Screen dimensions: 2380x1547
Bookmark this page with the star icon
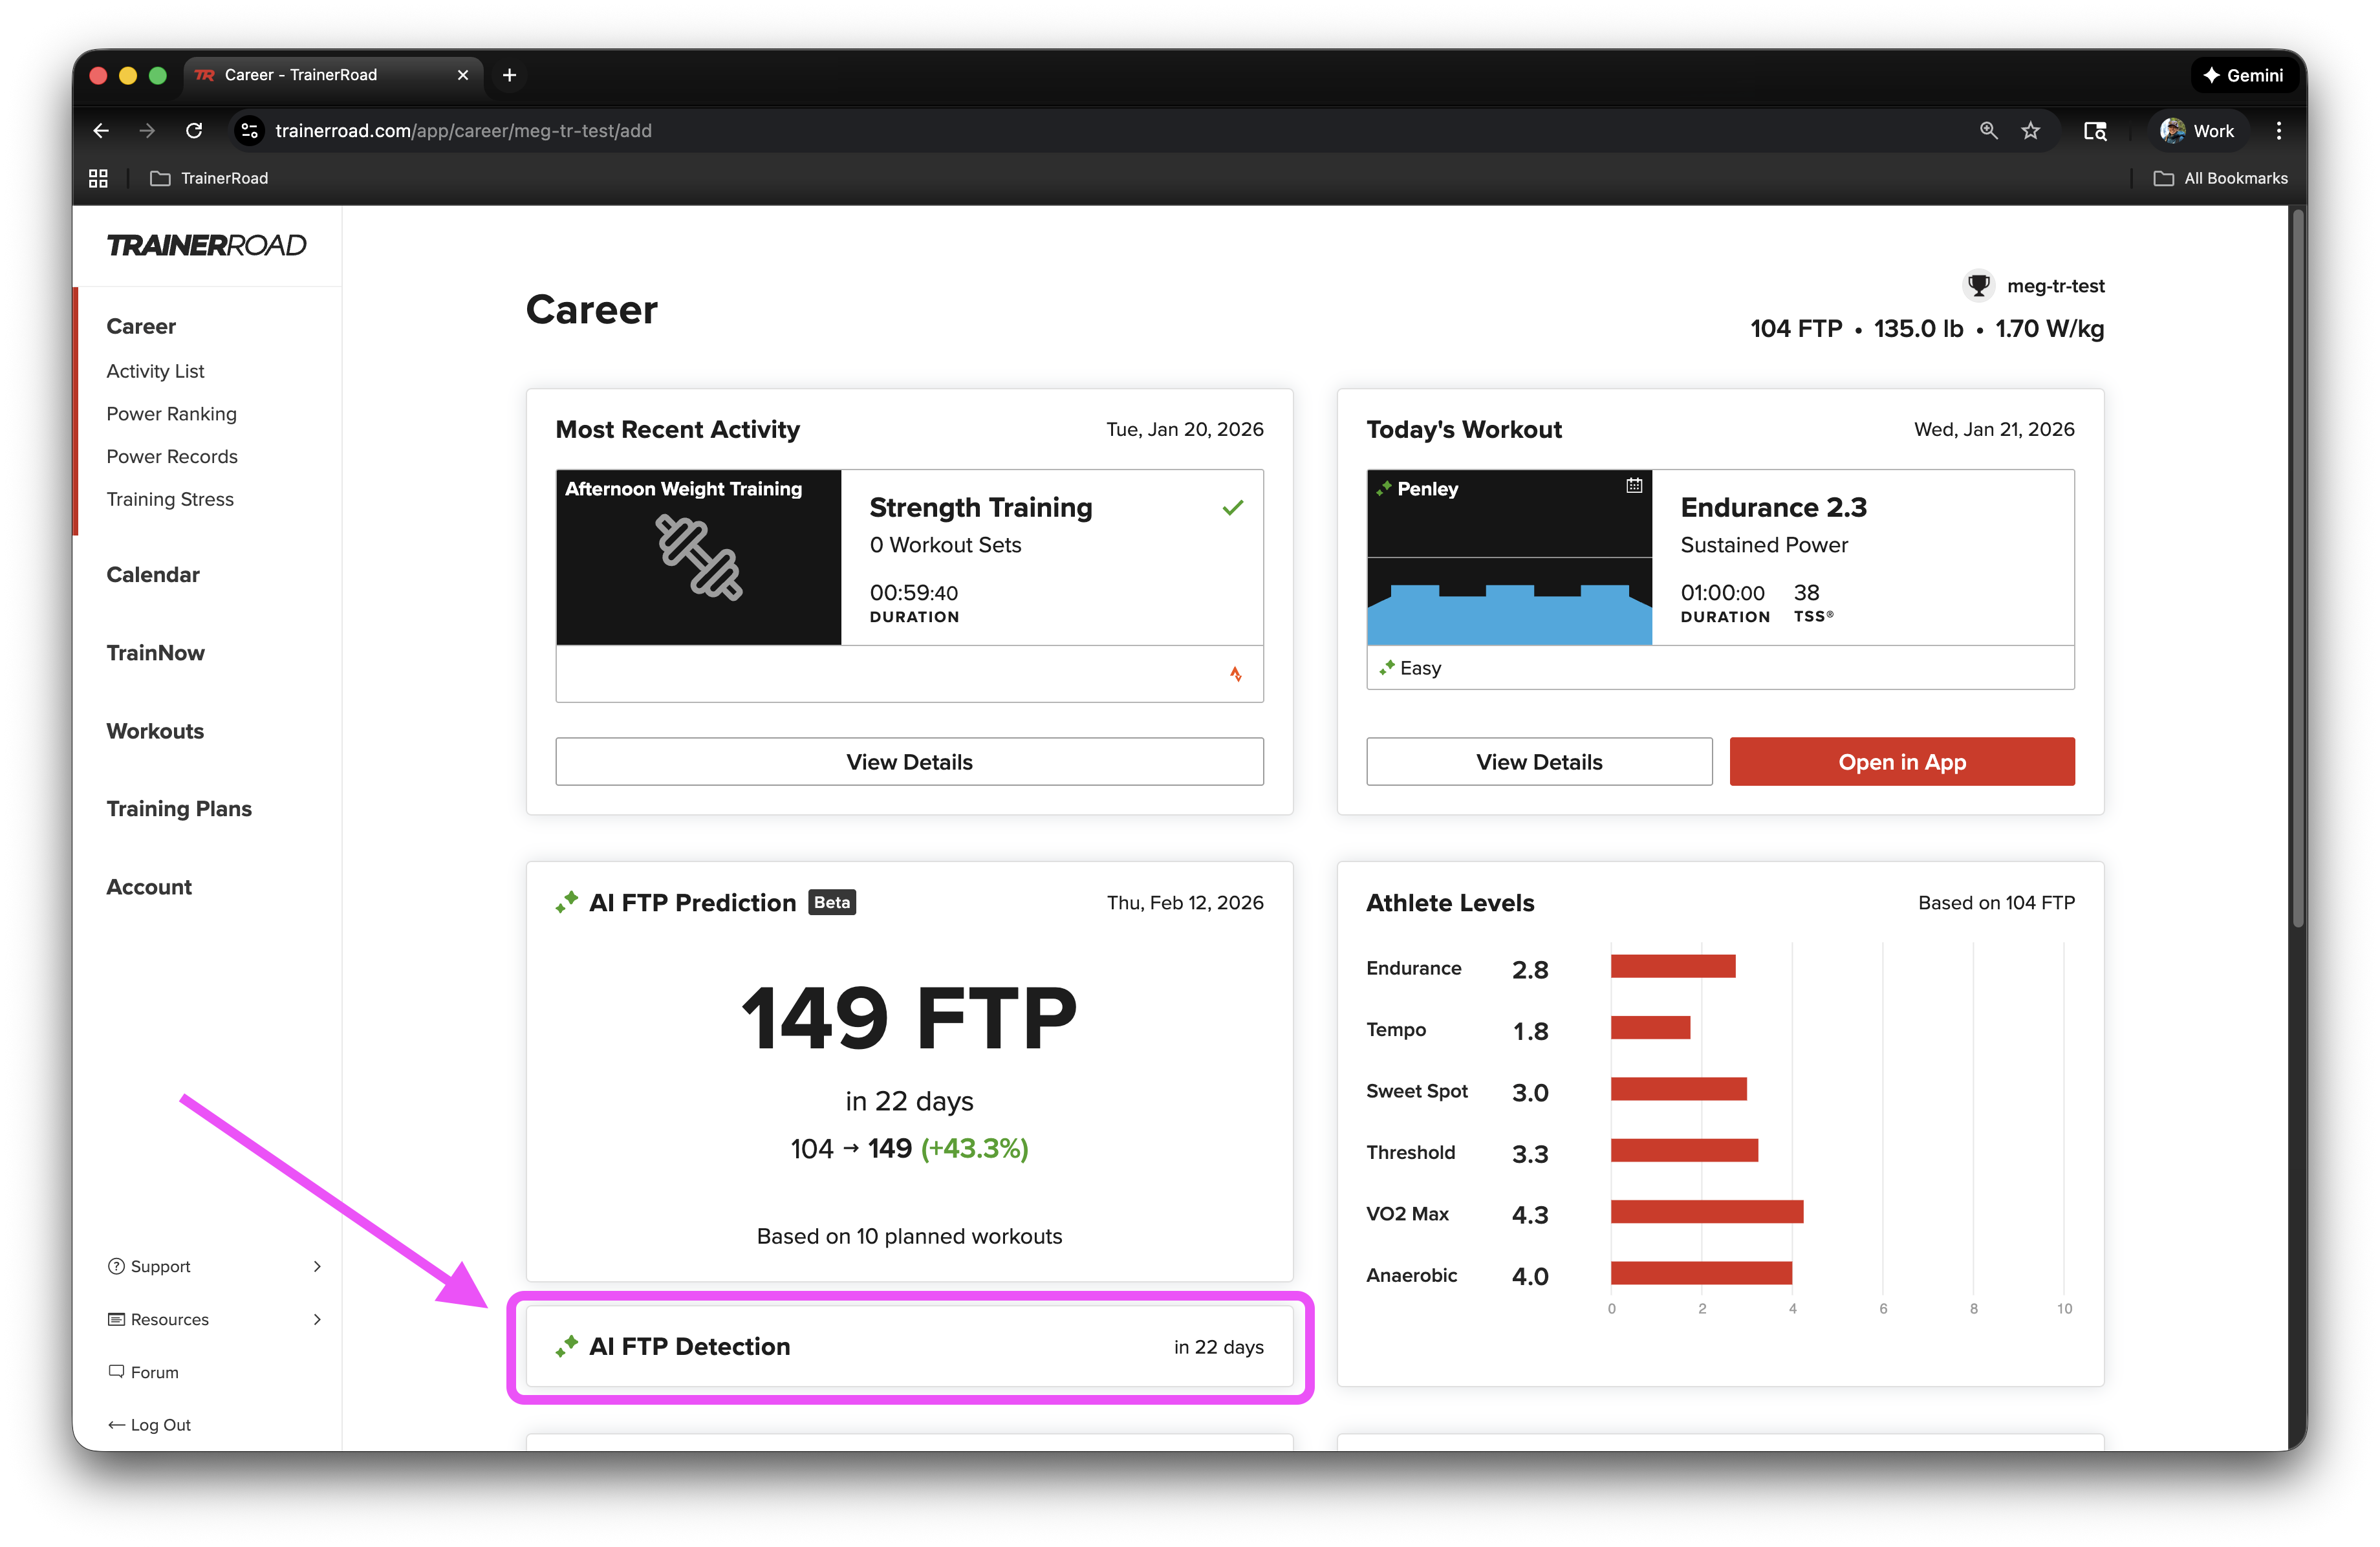click(2030, 131)
